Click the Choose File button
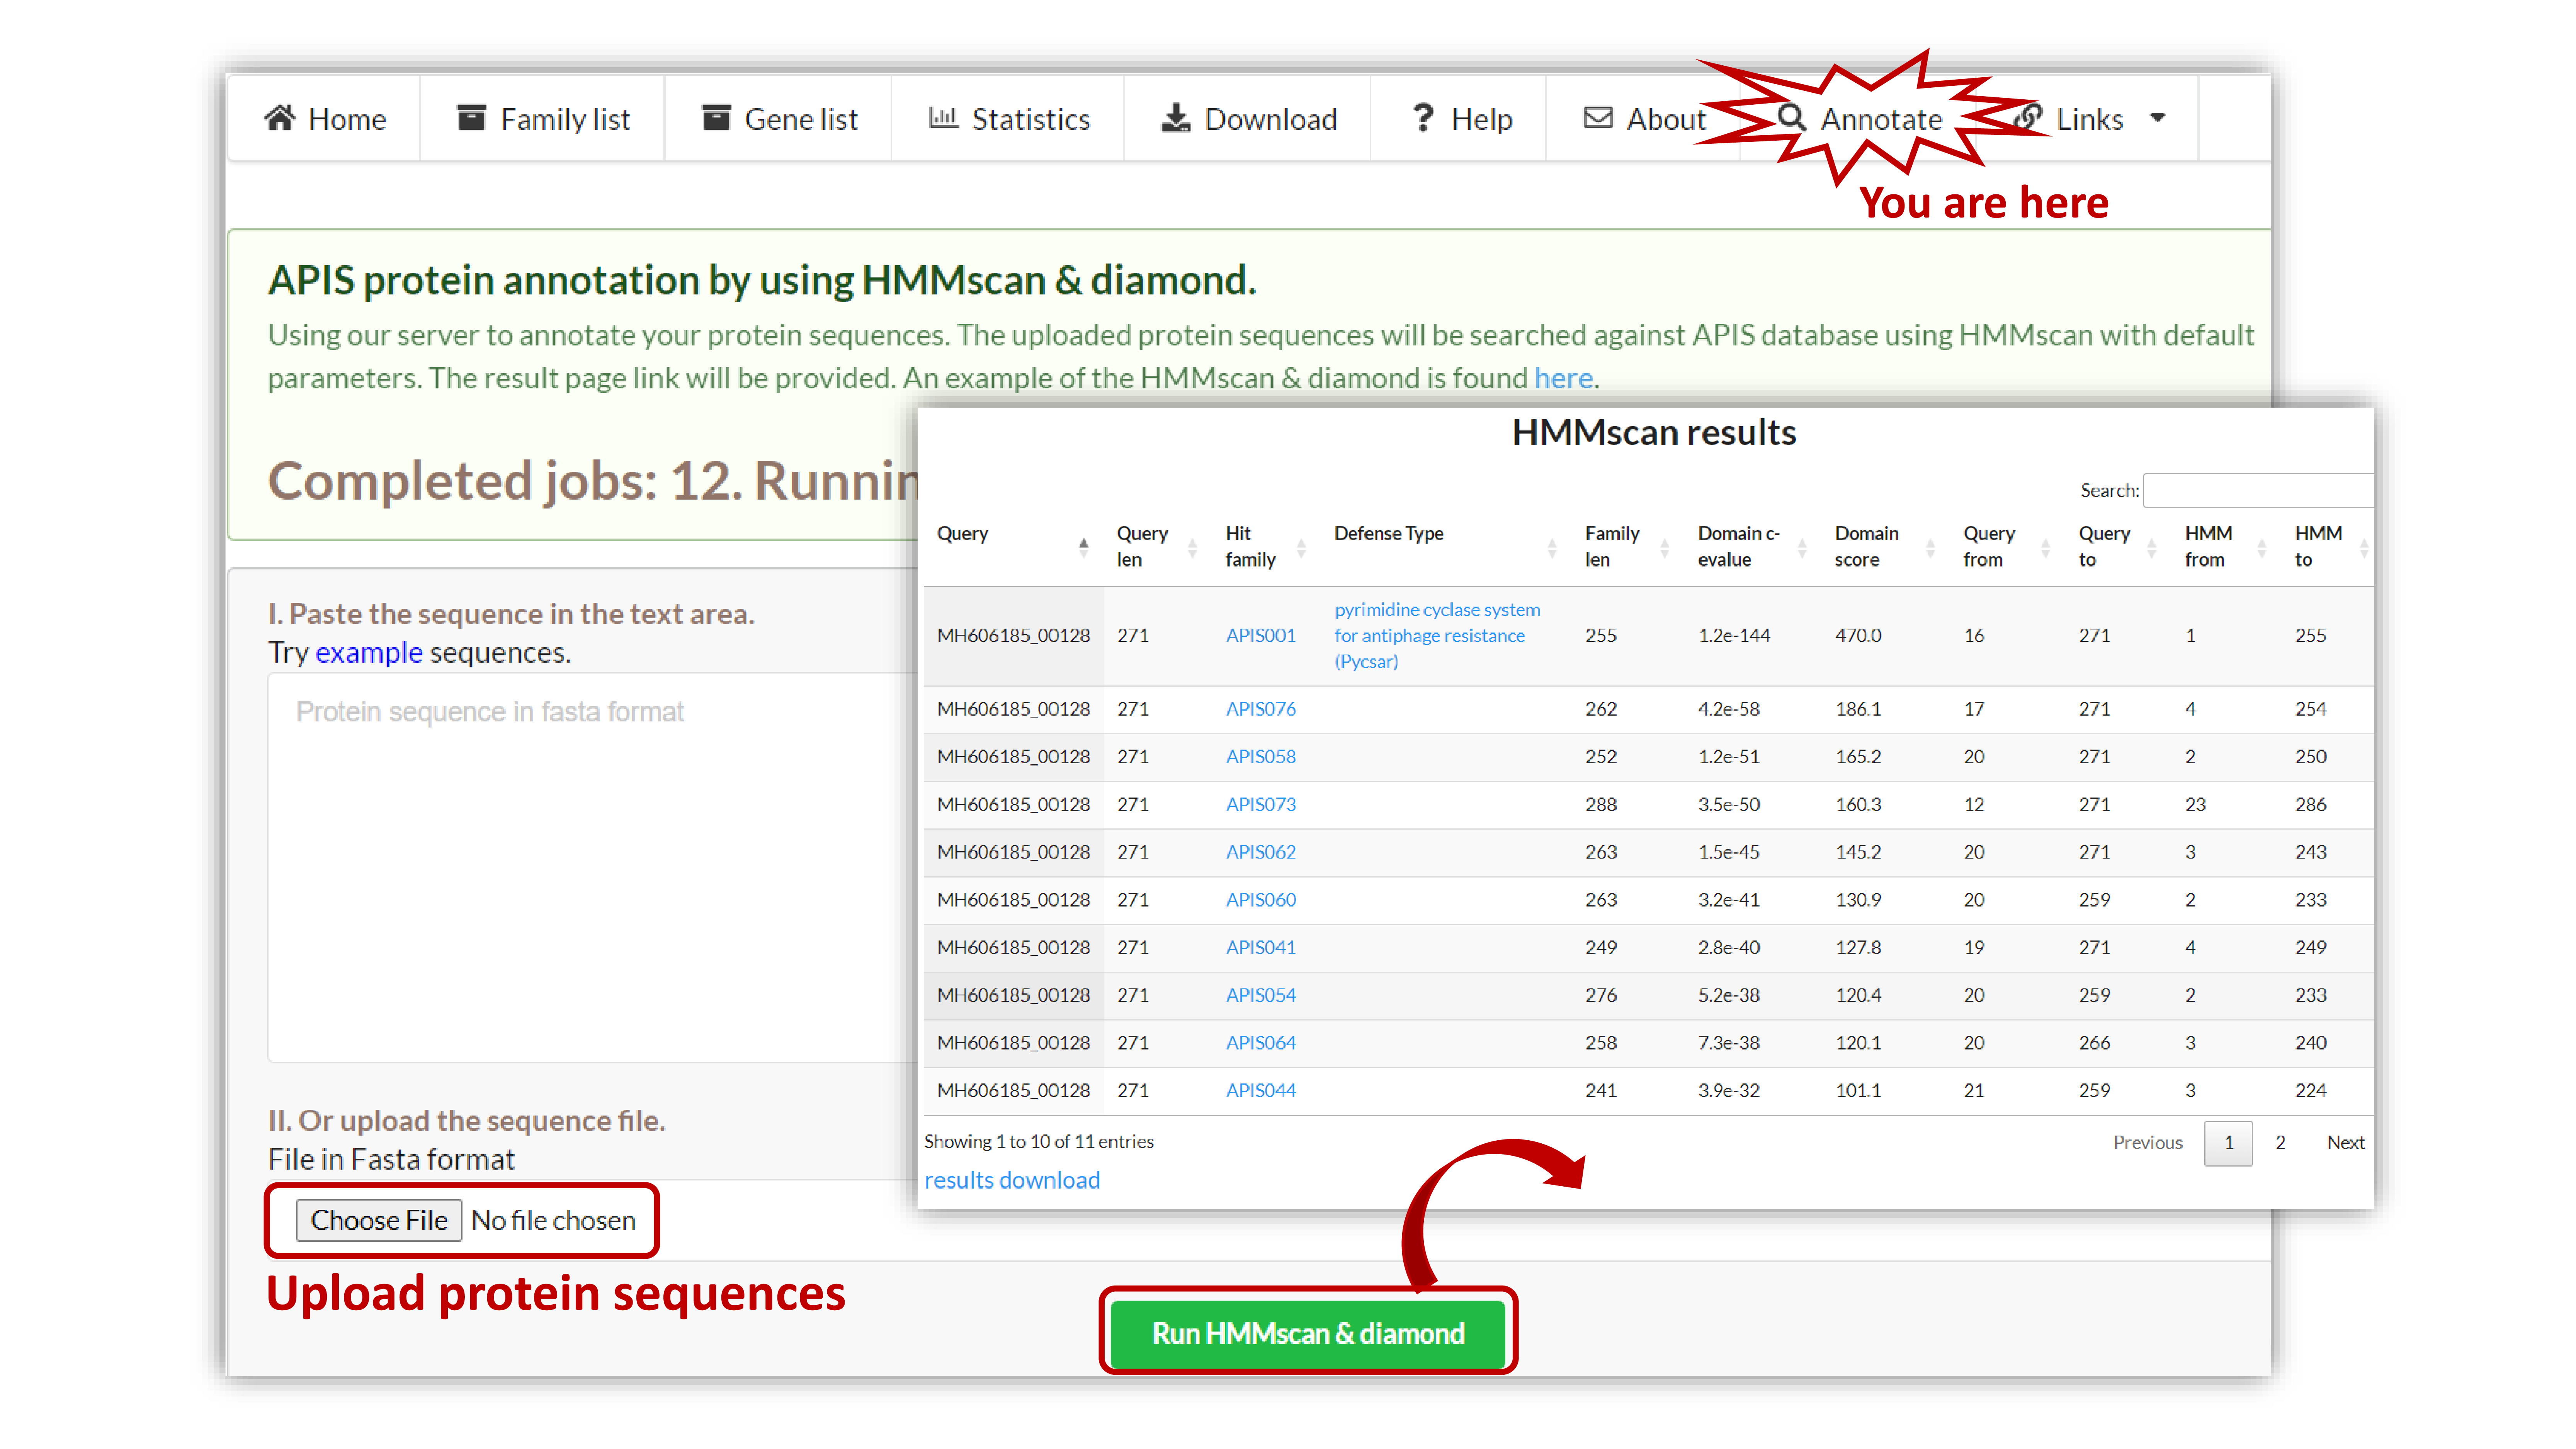Viewport: 2576px width, 1449px height. 379,1220
